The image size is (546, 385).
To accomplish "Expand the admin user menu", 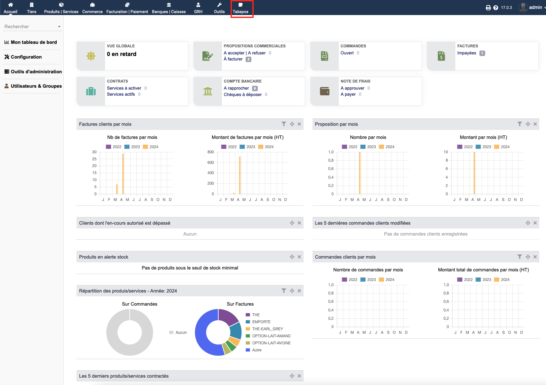I will point(532,7).
